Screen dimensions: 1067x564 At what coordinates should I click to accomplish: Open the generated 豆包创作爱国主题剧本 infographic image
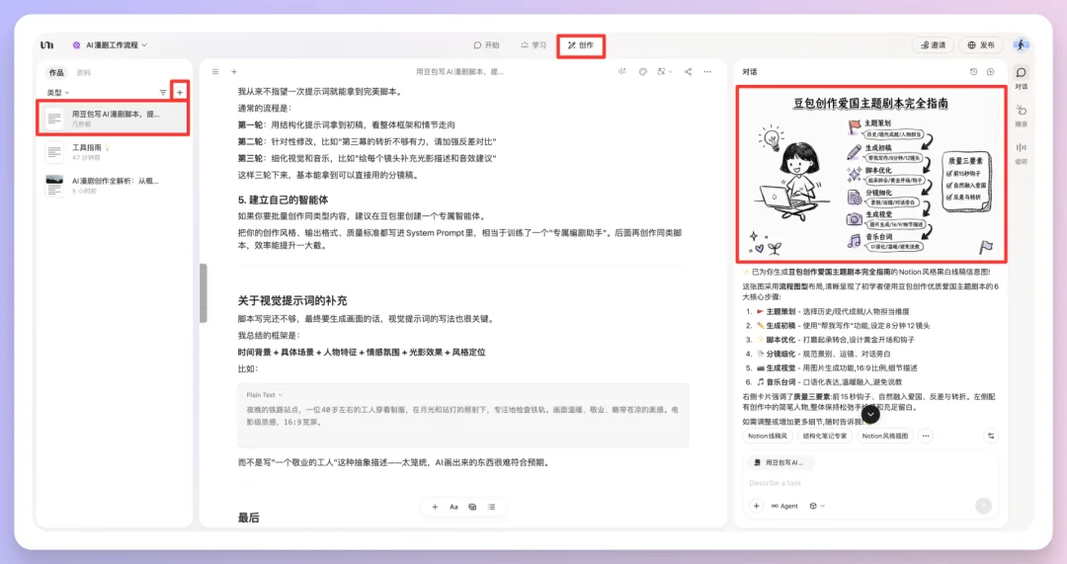(x=871, y=174)
